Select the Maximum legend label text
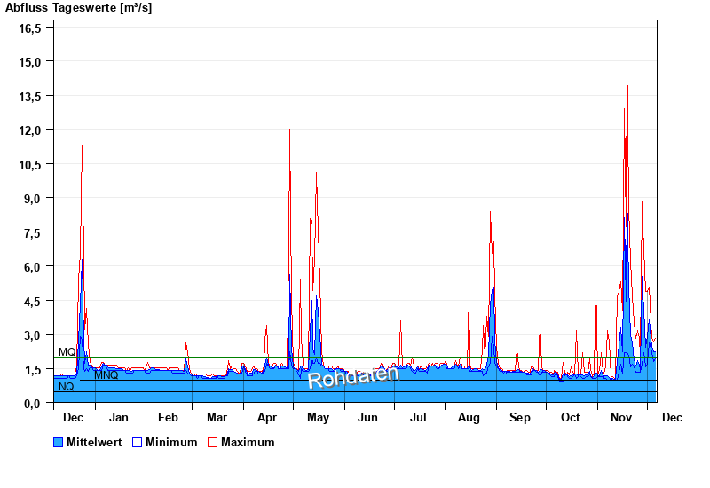The width and height of the screenshot is (710, 488). tap(248, 442)
